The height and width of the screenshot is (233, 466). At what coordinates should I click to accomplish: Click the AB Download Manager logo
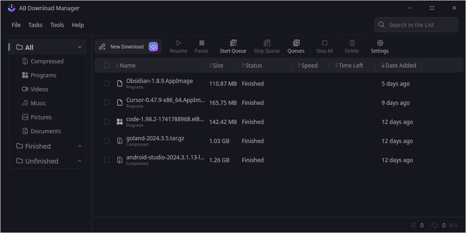12,8
